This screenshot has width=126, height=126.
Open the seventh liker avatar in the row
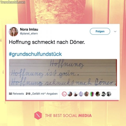pos(98,94)
